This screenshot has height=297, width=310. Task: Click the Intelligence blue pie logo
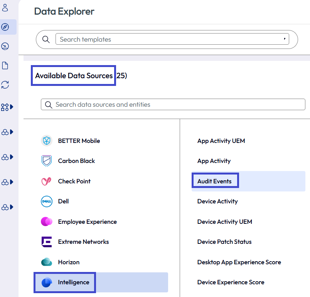(47, 282)
